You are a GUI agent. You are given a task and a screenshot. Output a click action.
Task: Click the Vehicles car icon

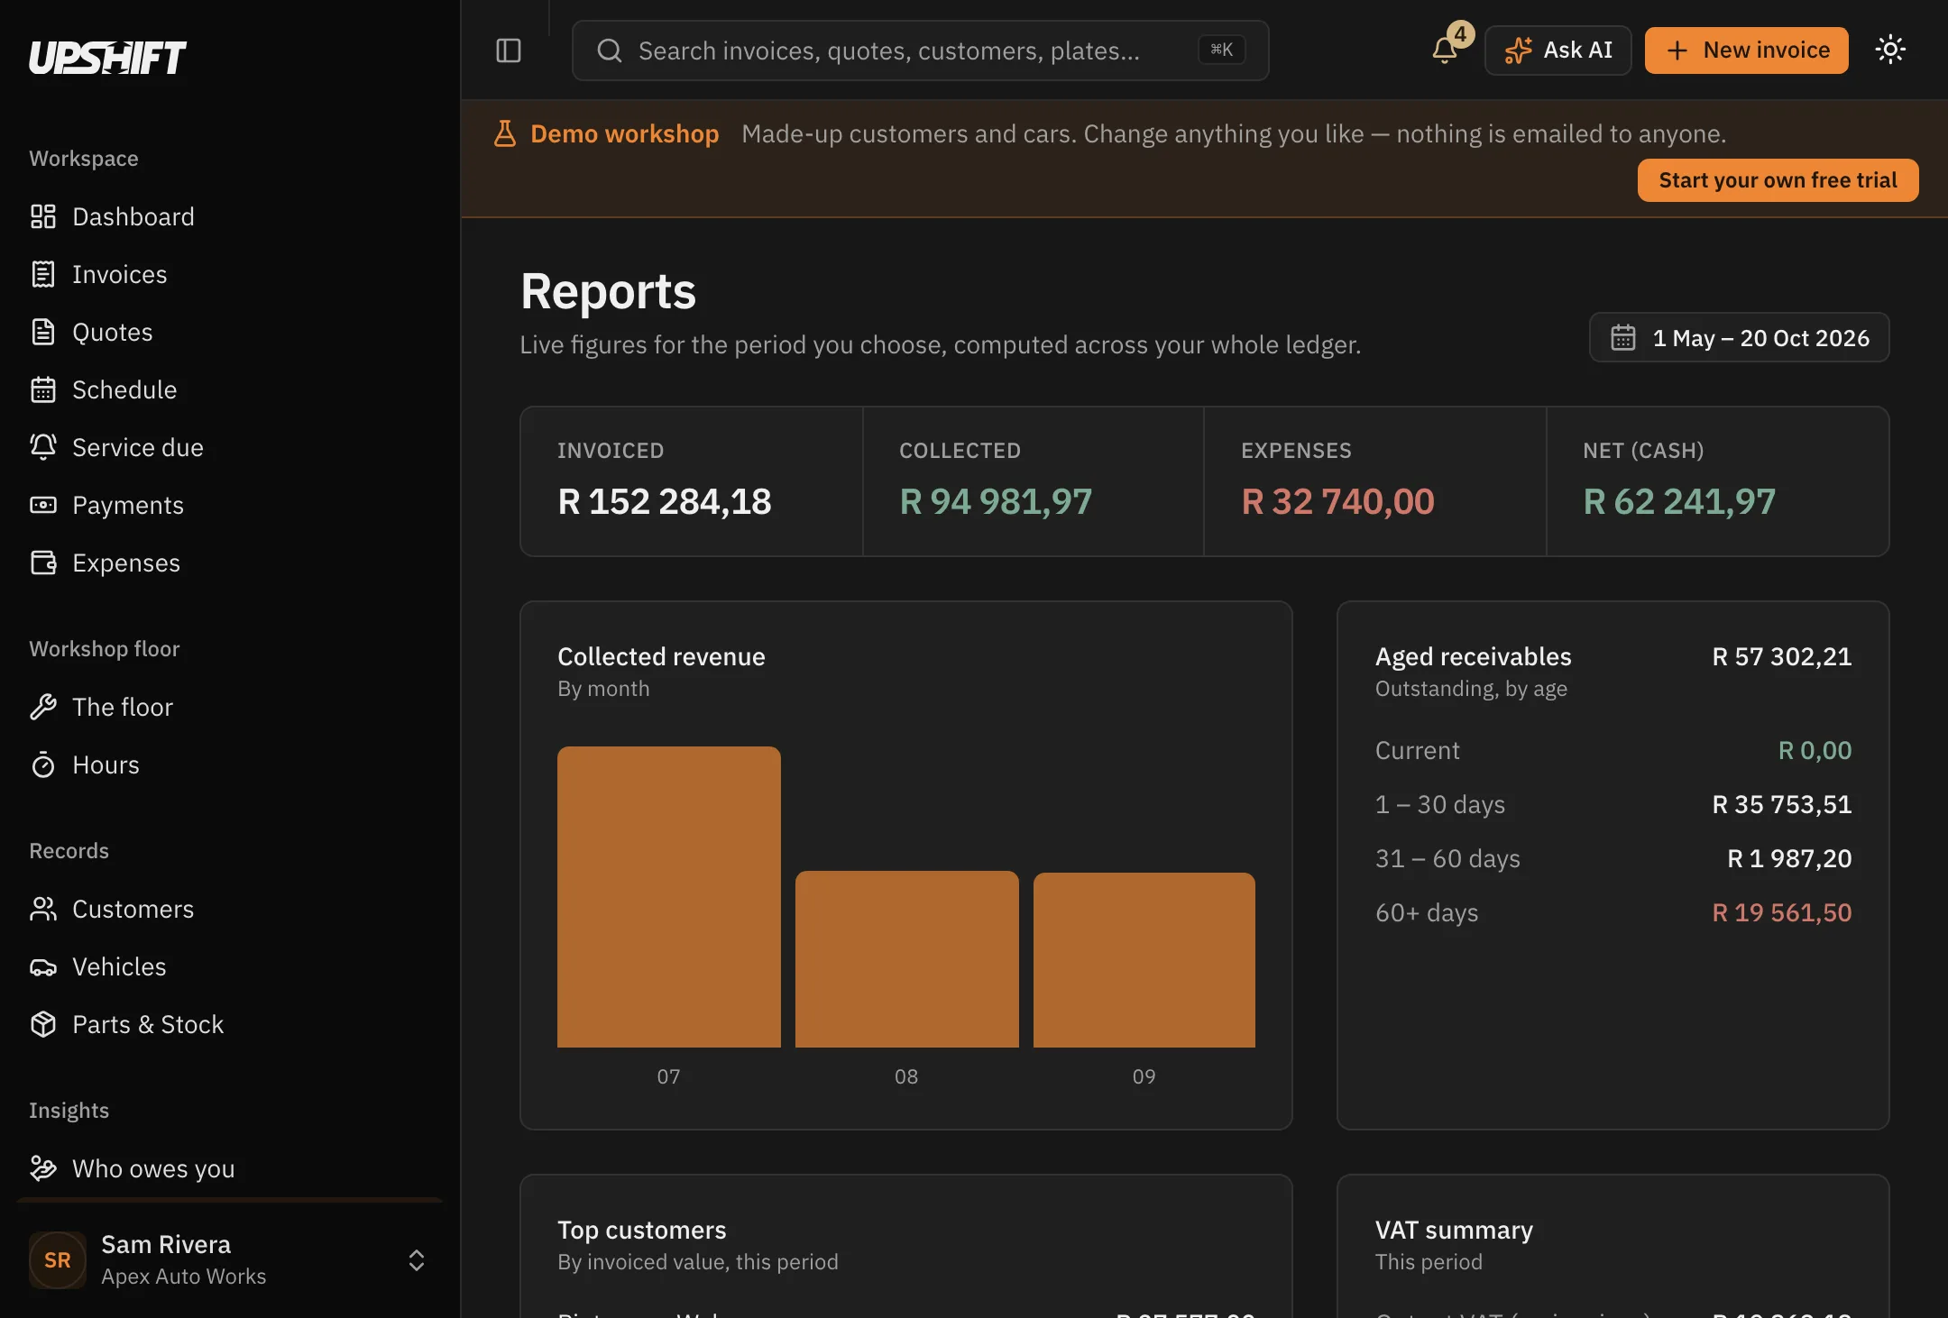43,966
